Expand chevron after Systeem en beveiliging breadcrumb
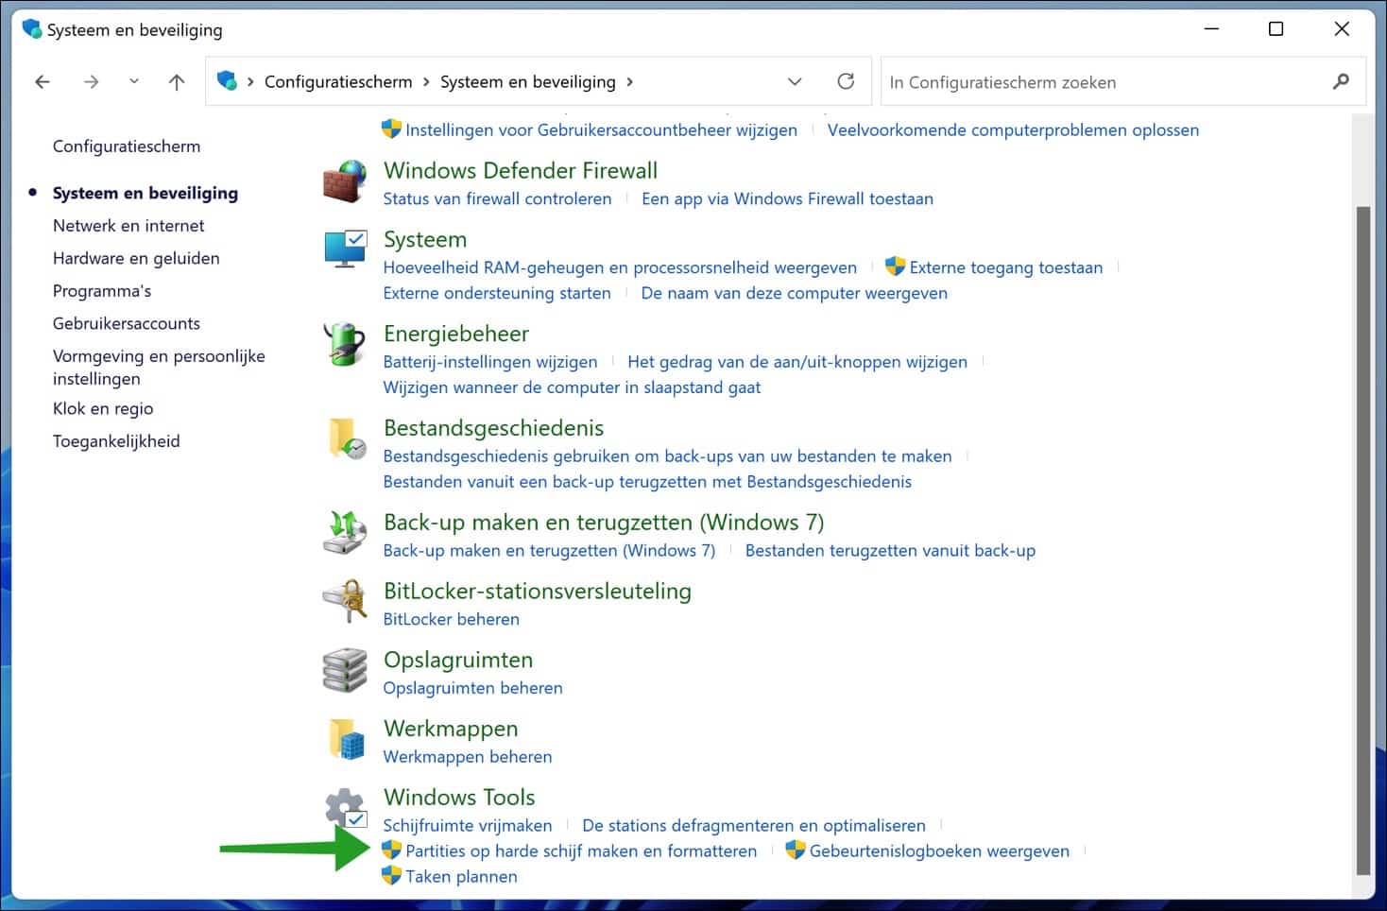The height and width of the screenshot is (911, 1387). coord(630,82)
